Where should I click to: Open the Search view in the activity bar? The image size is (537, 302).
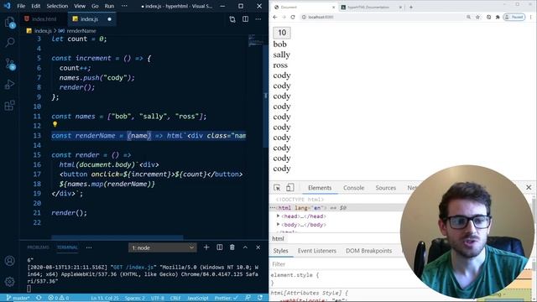coord(10,43)
